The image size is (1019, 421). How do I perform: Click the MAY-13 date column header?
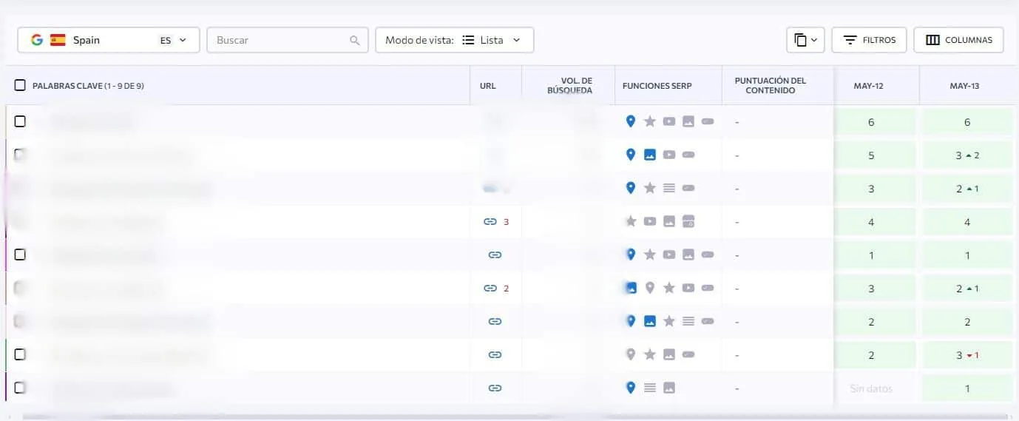[x=964, y=86]
